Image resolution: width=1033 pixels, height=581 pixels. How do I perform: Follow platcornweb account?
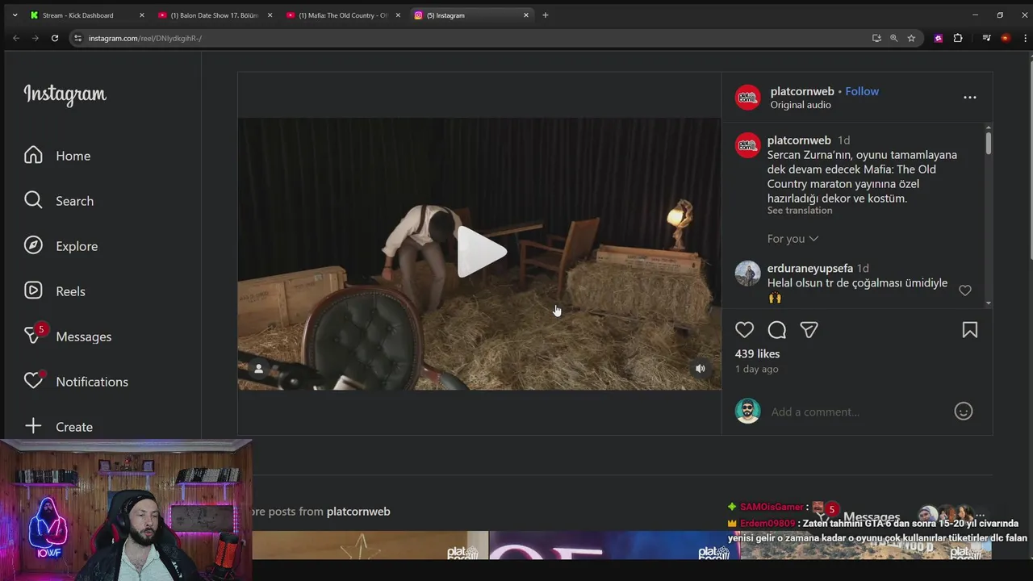coord(862,91)
